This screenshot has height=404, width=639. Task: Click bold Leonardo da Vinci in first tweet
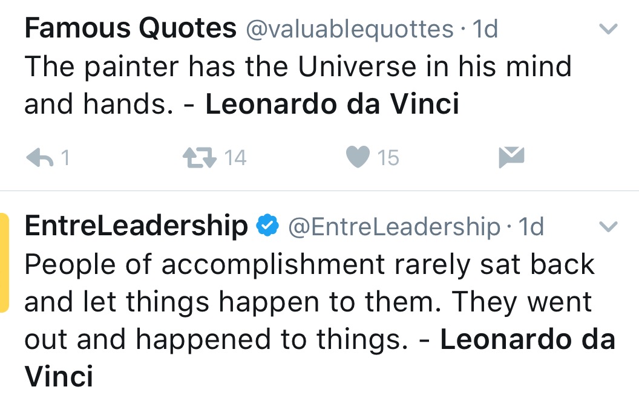[x=333, y=104]
